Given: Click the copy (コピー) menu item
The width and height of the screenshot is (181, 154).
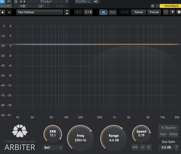Looking at the screenshot, I should (41, 6).
